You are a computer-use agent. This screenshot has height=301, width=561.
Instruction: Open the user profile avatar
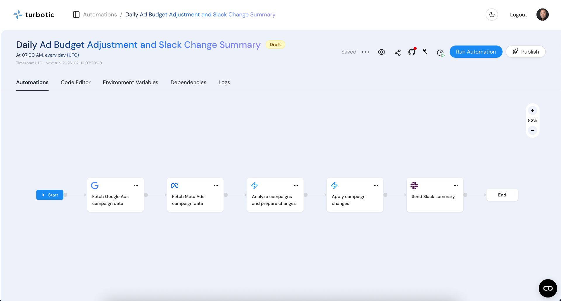(x=542, y=15)
